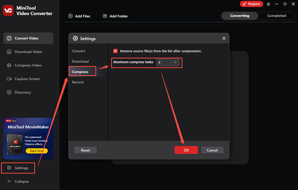Click the Add Files plus icon
This screenshot has width=298, height=190.
[x=70, y=16]
